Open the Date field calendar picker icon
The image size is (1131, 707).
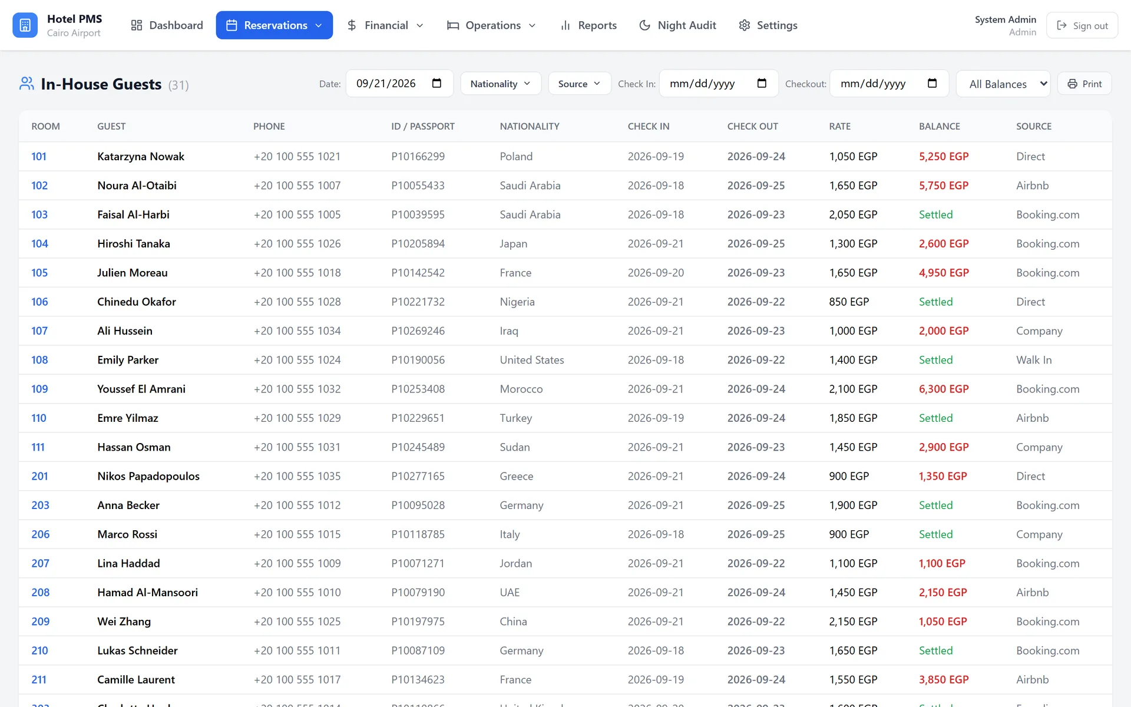coord(436,83)
